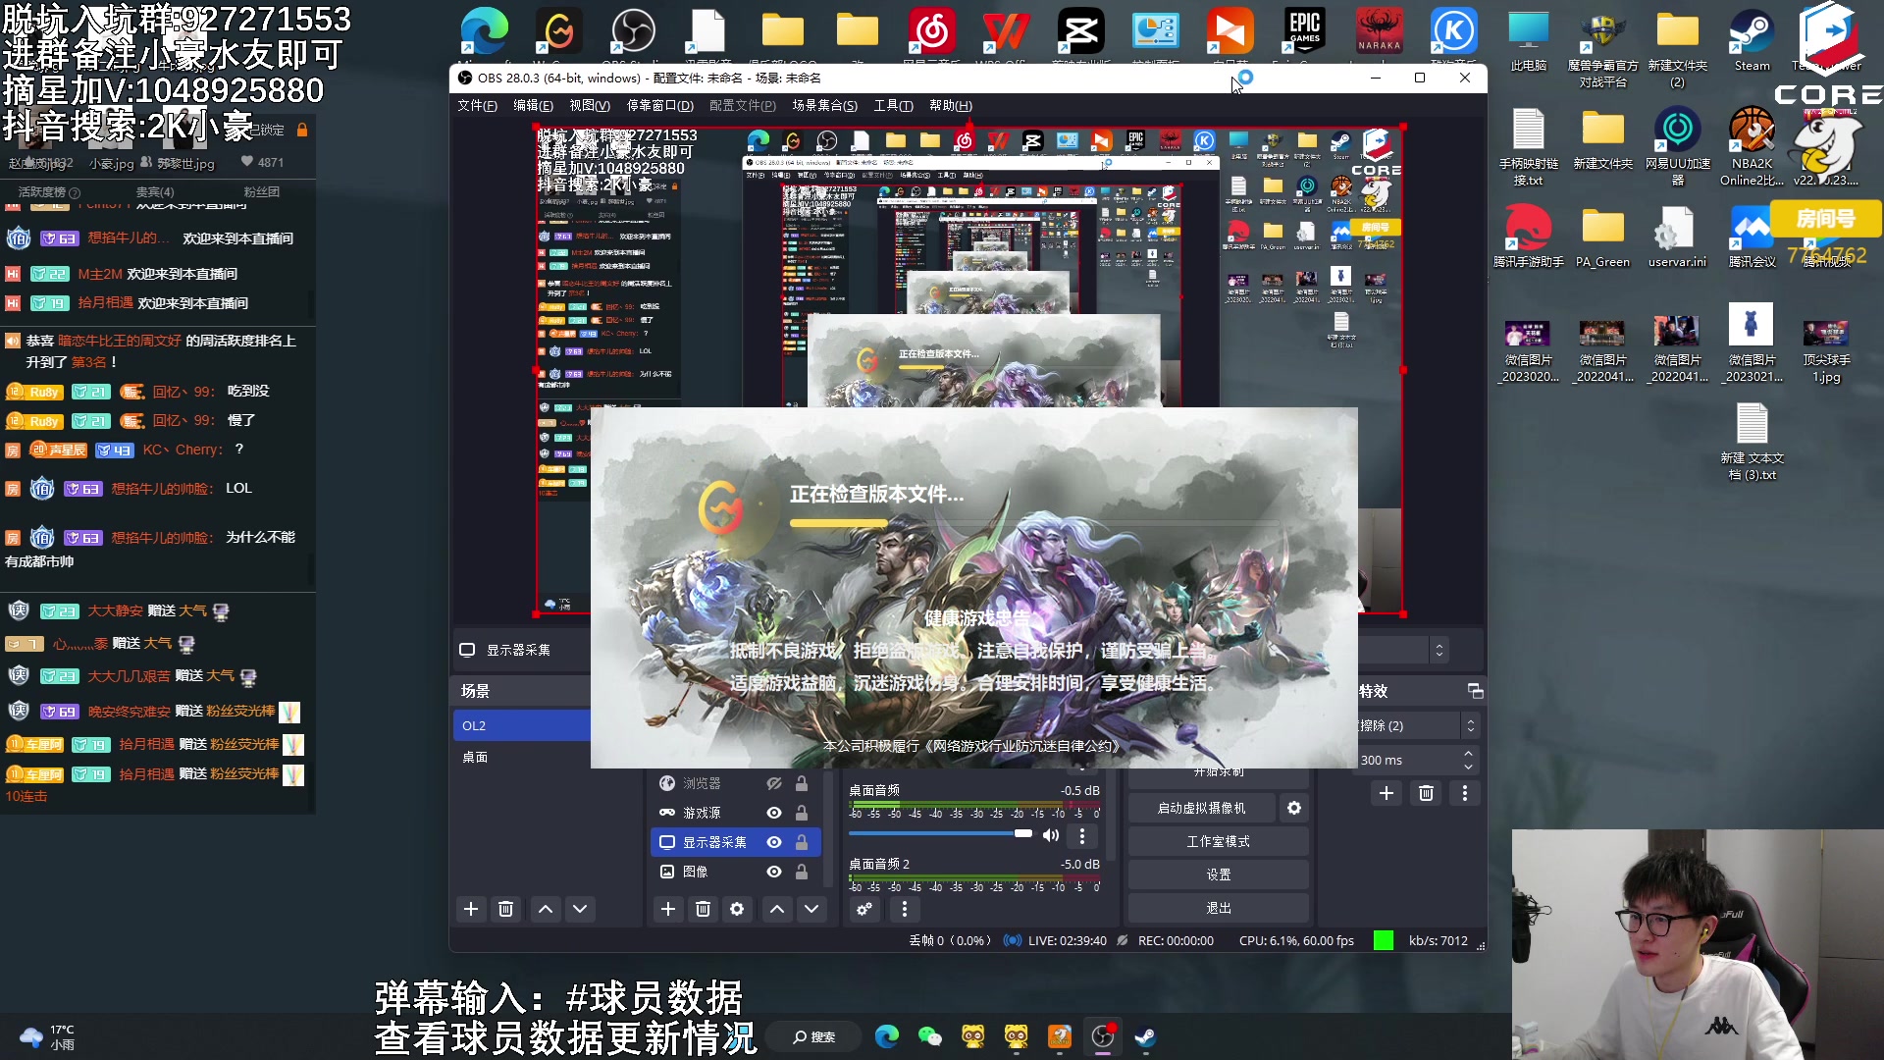Open Microsoft Edge from the taskbar

(887, 1037)
